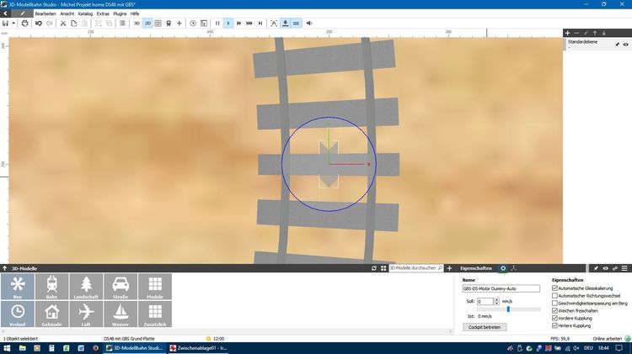Click the pencil edit mode tab
Image resolution: width=632 pixels, height=354 pixels.
pyautogui.click(x=22, y=13)
